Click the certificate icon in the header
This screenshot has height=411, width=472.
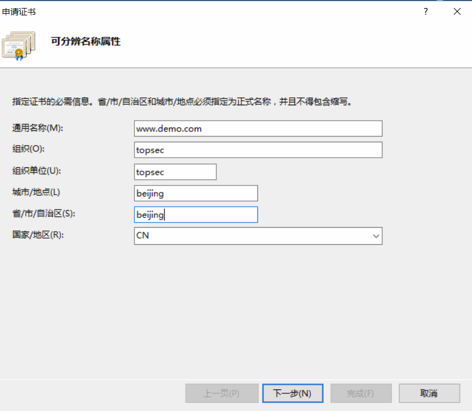coord(18,46)
